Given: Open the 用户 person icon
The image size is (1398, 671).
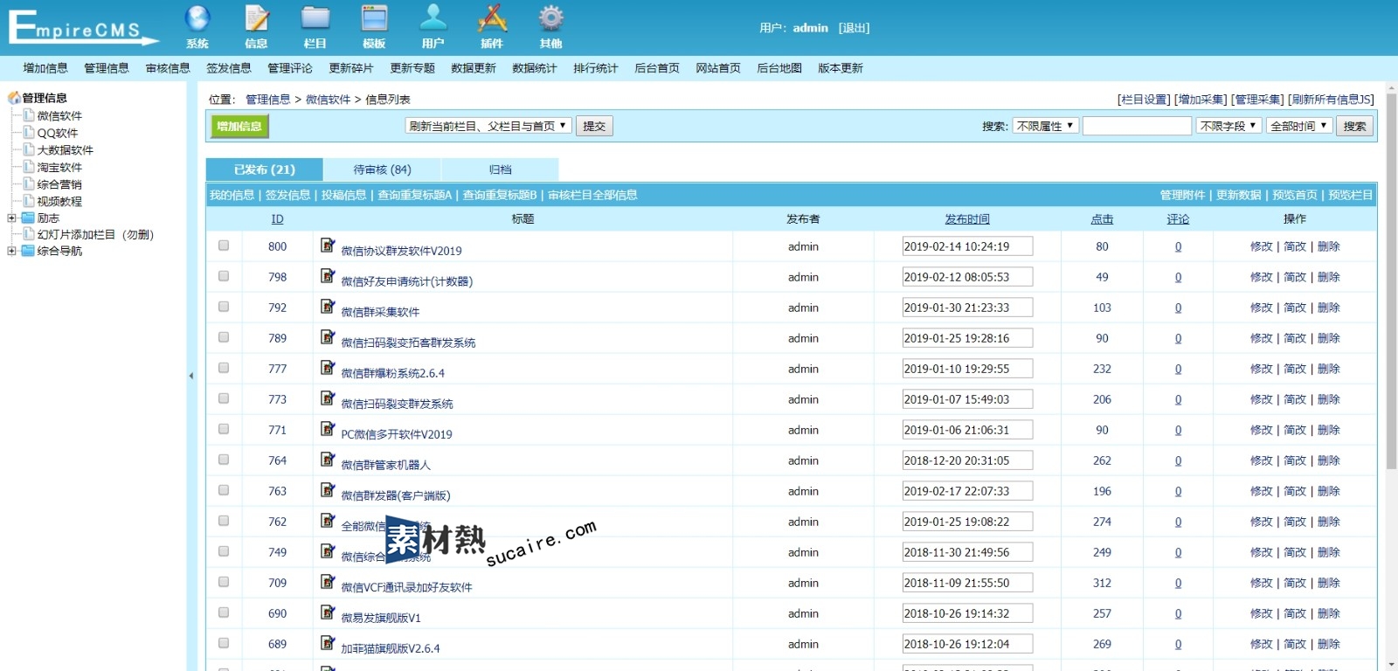Looking at the screenshot, I should [433, 18].
